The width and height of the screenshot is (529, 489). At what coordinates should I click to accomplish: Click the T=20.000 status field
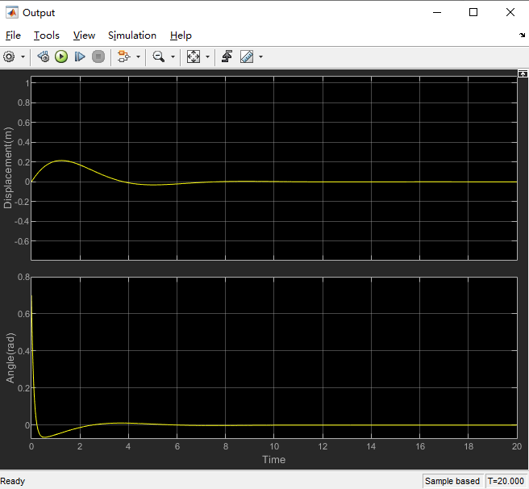(x=506, y=481)
